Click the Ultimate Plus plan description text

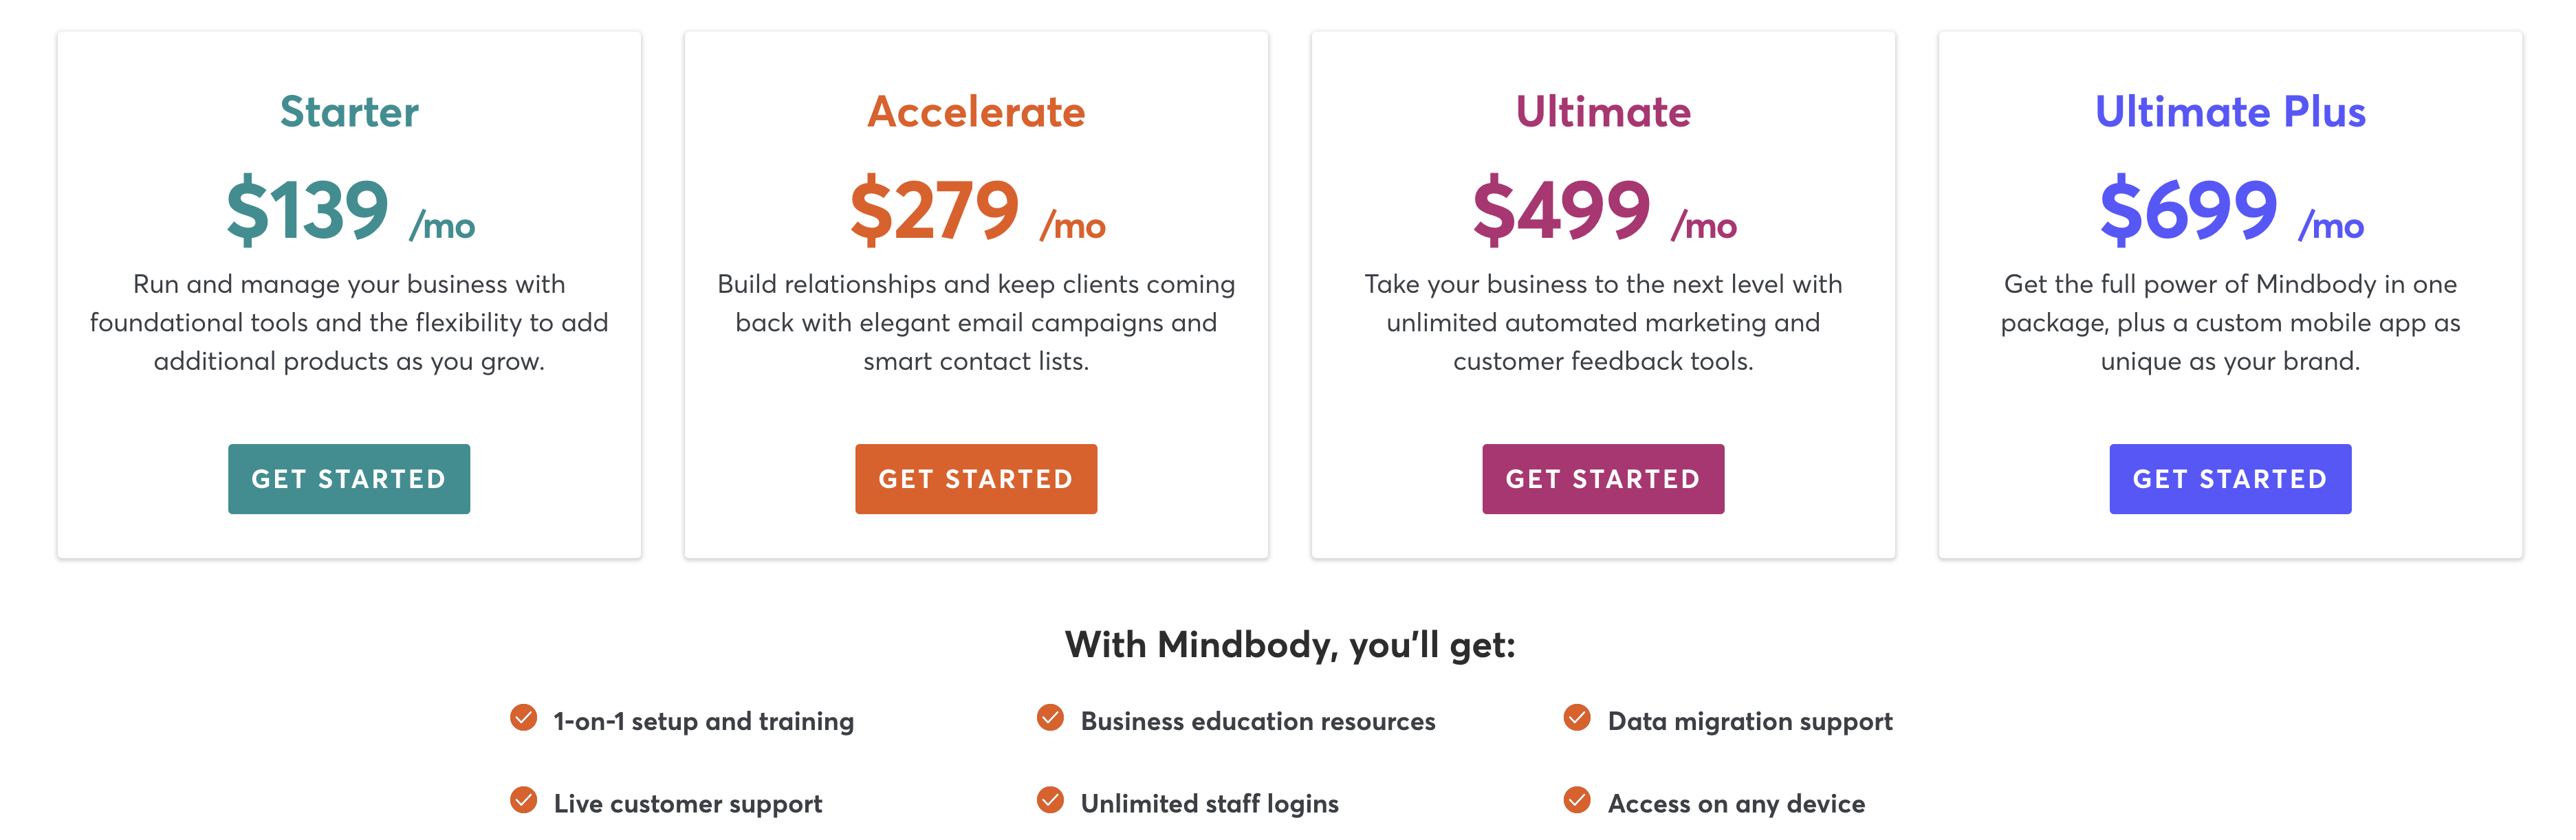point(2230,322)
